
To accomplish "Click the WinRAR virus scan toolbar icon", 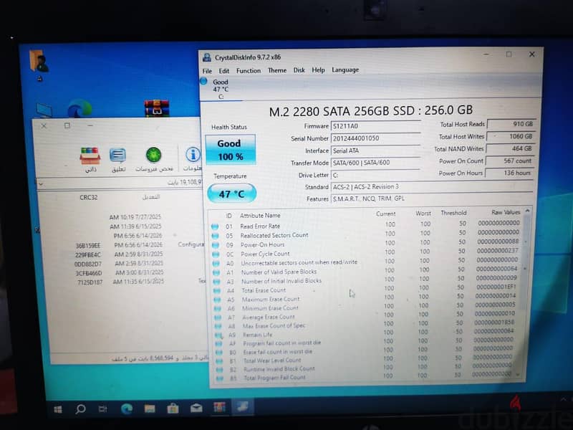I will (x=154, y=159).
